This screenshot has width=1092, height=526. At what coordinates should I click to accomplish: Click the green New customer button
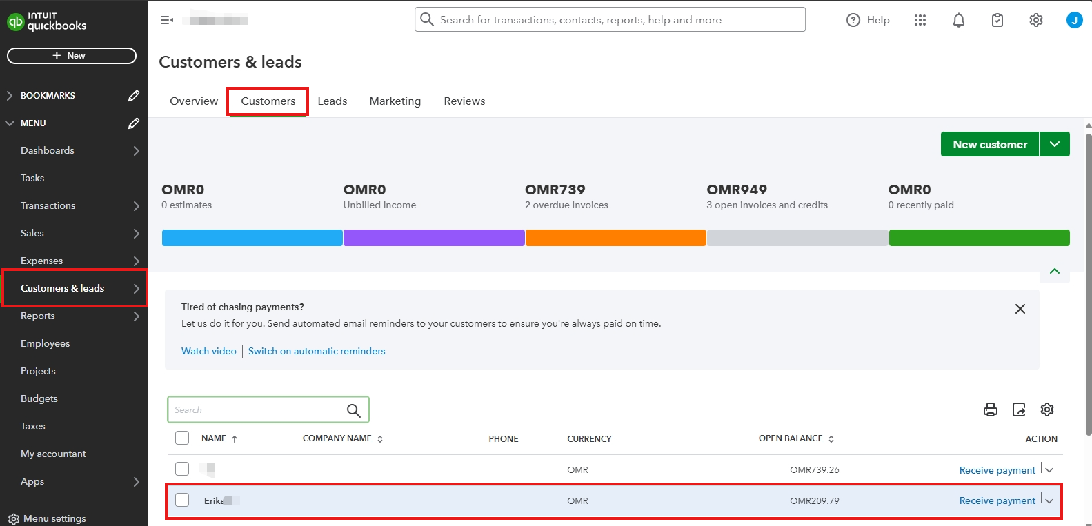(x=989, y=144)
